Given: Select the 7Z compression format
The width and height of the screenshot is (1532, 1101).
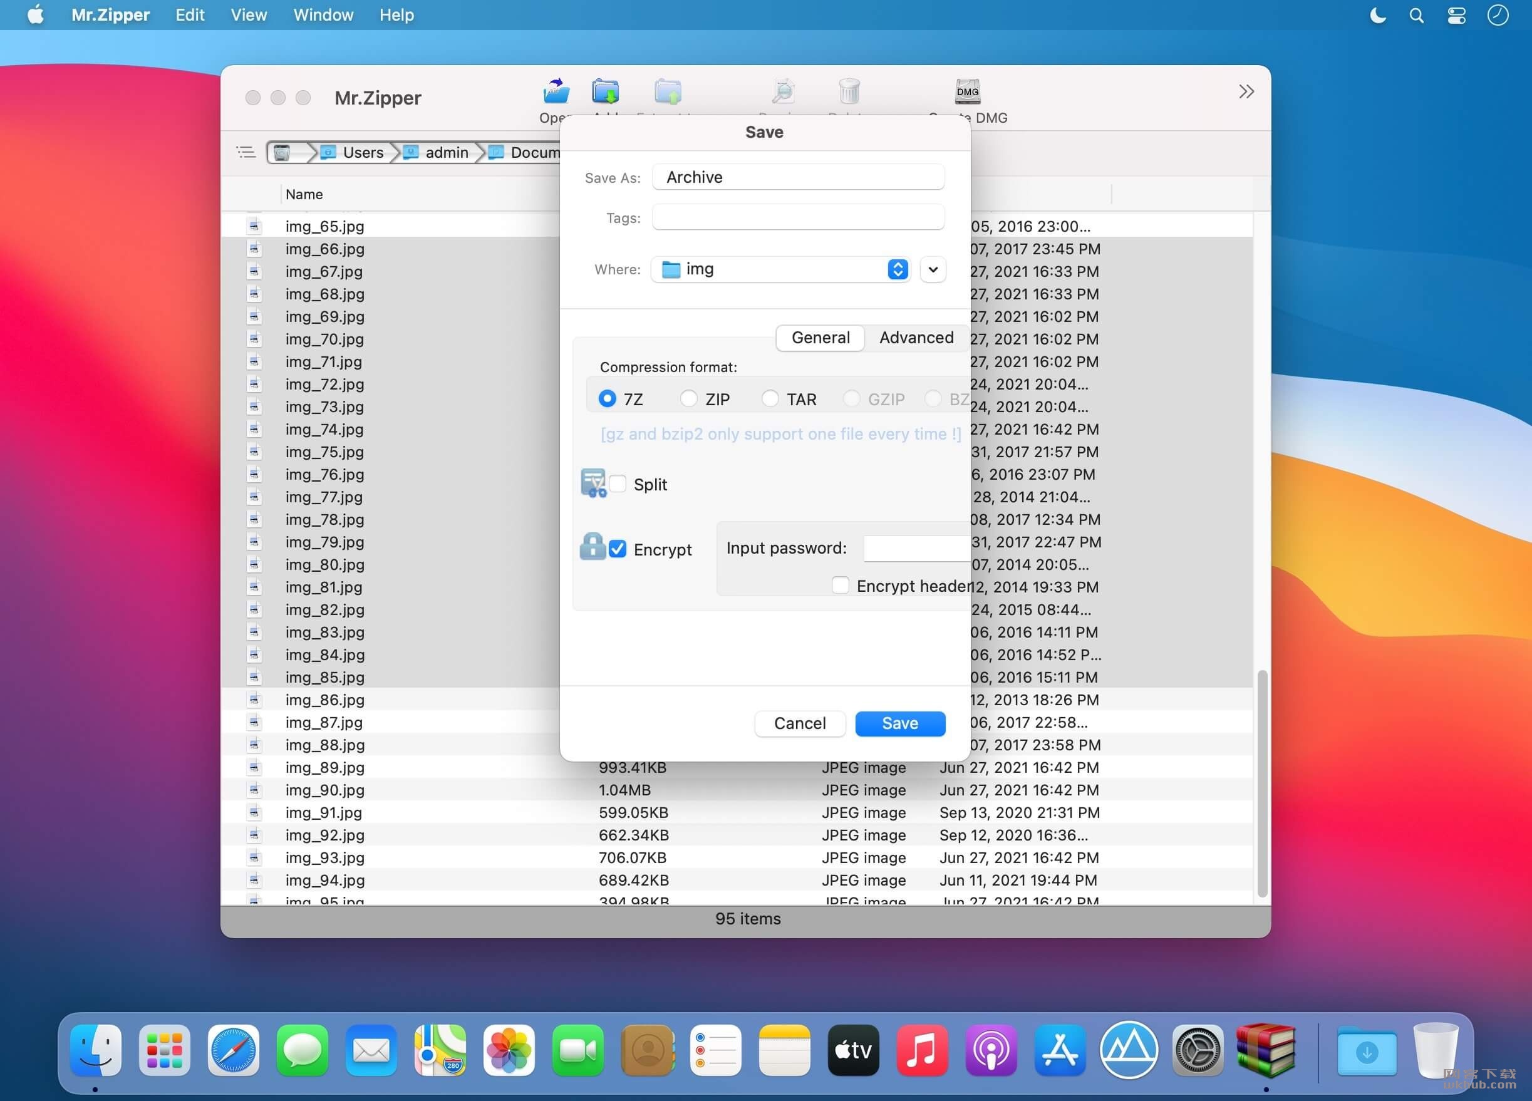Looking at the screenshot, I should click(608, 399).
